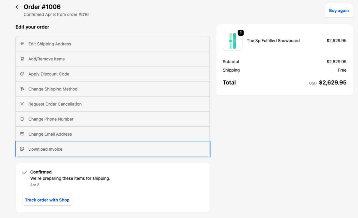Select the Request Order Cancellation text label
Image resolution: width=358 pixels, height=218 pixels.
55,104
